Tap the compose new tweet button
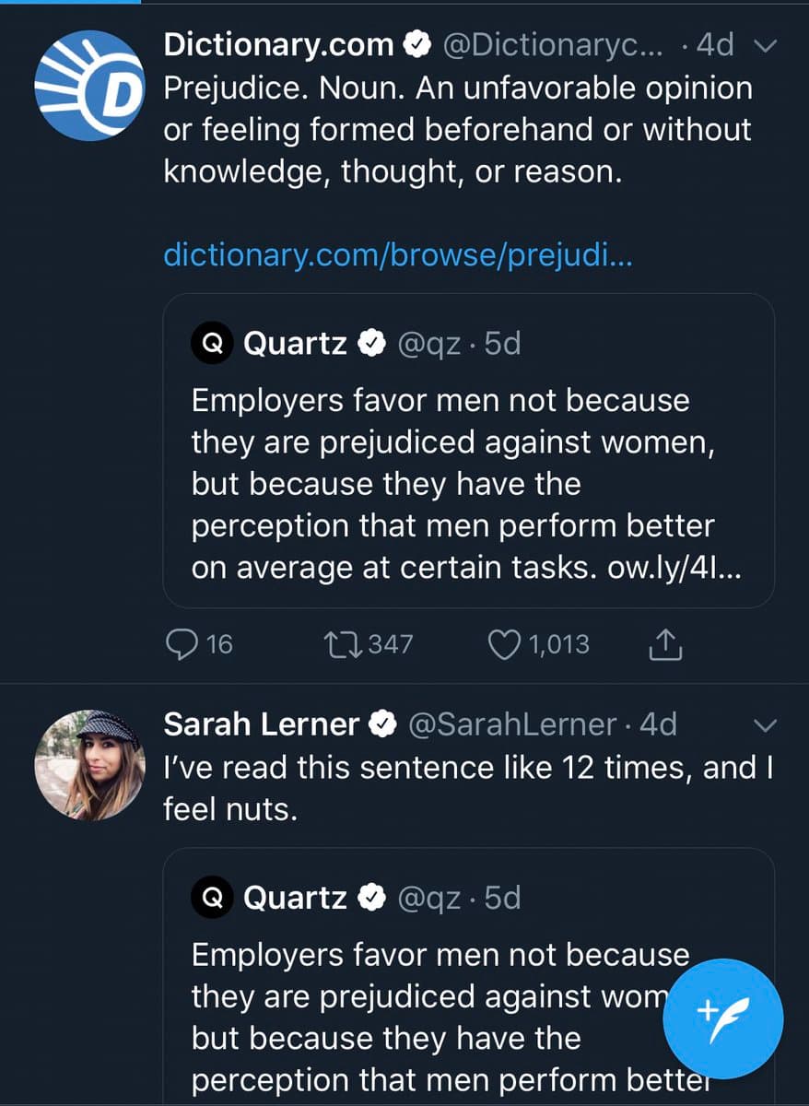This screenshot has height=1106, width=809. [725, 1019]
